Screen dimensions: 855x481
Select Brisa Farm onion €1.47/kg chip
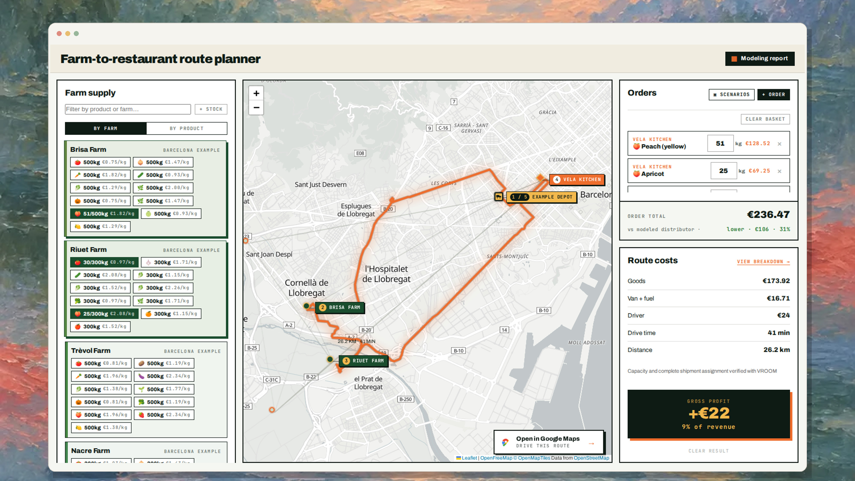163,162
